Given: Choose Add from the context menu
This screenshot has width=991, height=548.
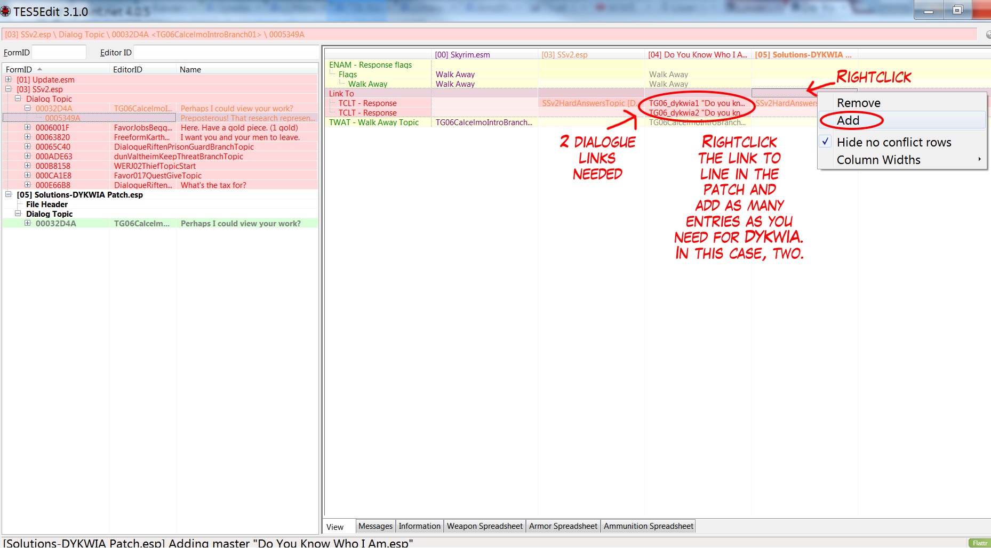Looking at the screenshot, I should (x=848, y=120).
